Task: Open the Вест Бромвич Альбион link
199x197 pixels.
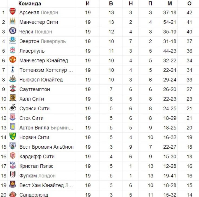Action: [x=47, y=147]
